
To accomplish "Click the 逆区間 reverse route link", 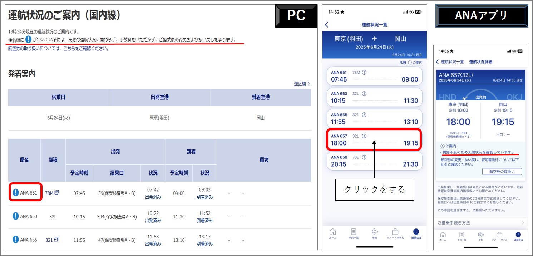I will pos(302,84).
